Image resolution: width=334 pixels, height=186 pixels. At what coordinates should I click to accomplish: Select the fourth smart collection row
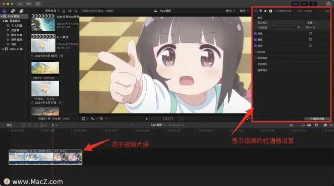(x=15, y=39)
